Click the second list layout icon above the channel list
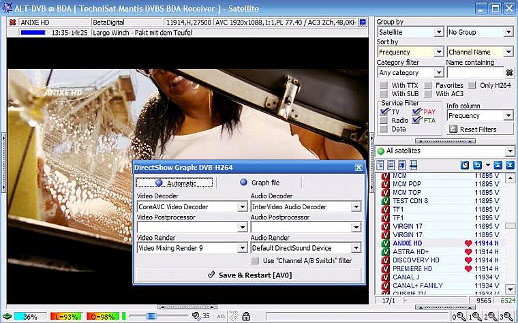The width and height of the screenshot is (518, 323). (391, 165)
